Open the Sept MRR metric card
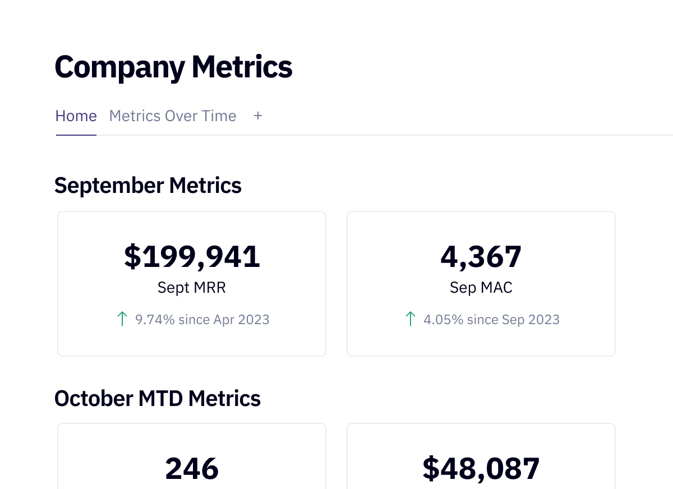The image size is (673, 489). point(192,283)
